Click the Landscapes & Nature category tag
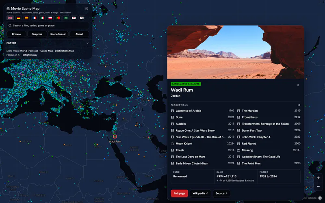 point(186,84)
